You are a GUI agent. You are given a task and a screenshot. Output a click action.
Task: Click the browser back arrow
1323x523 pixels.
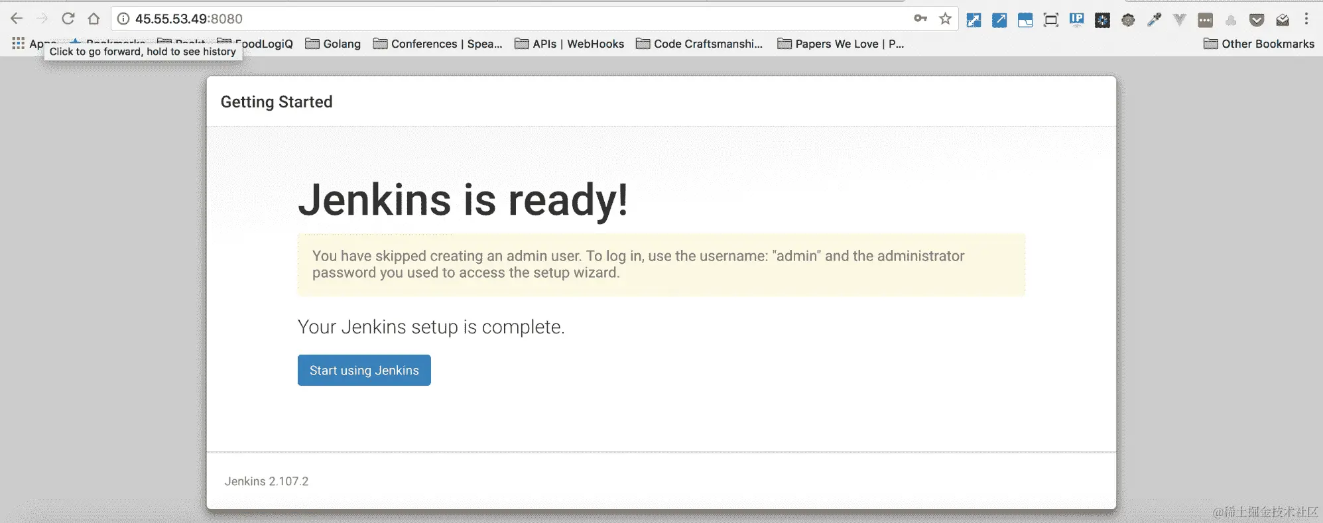[x=17, y=19]
